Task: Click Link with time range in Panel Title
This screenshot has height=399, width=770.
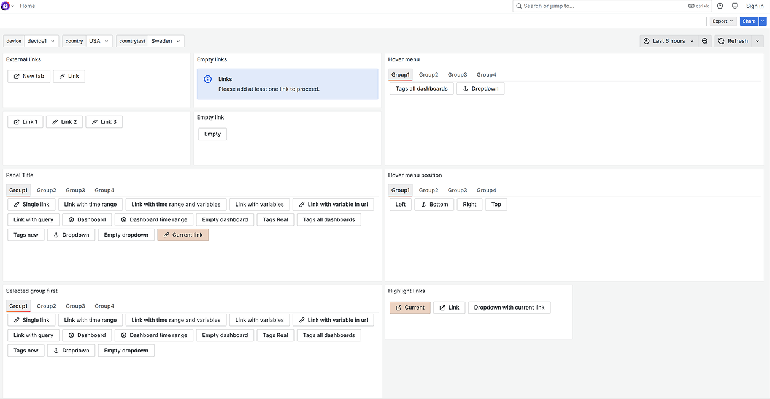Action: (90, 205)
